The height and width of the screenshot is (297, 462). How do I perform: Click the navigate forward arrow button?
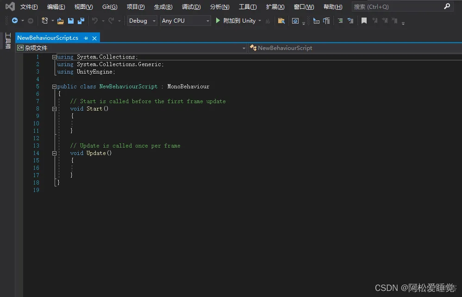tap(31, 21)
